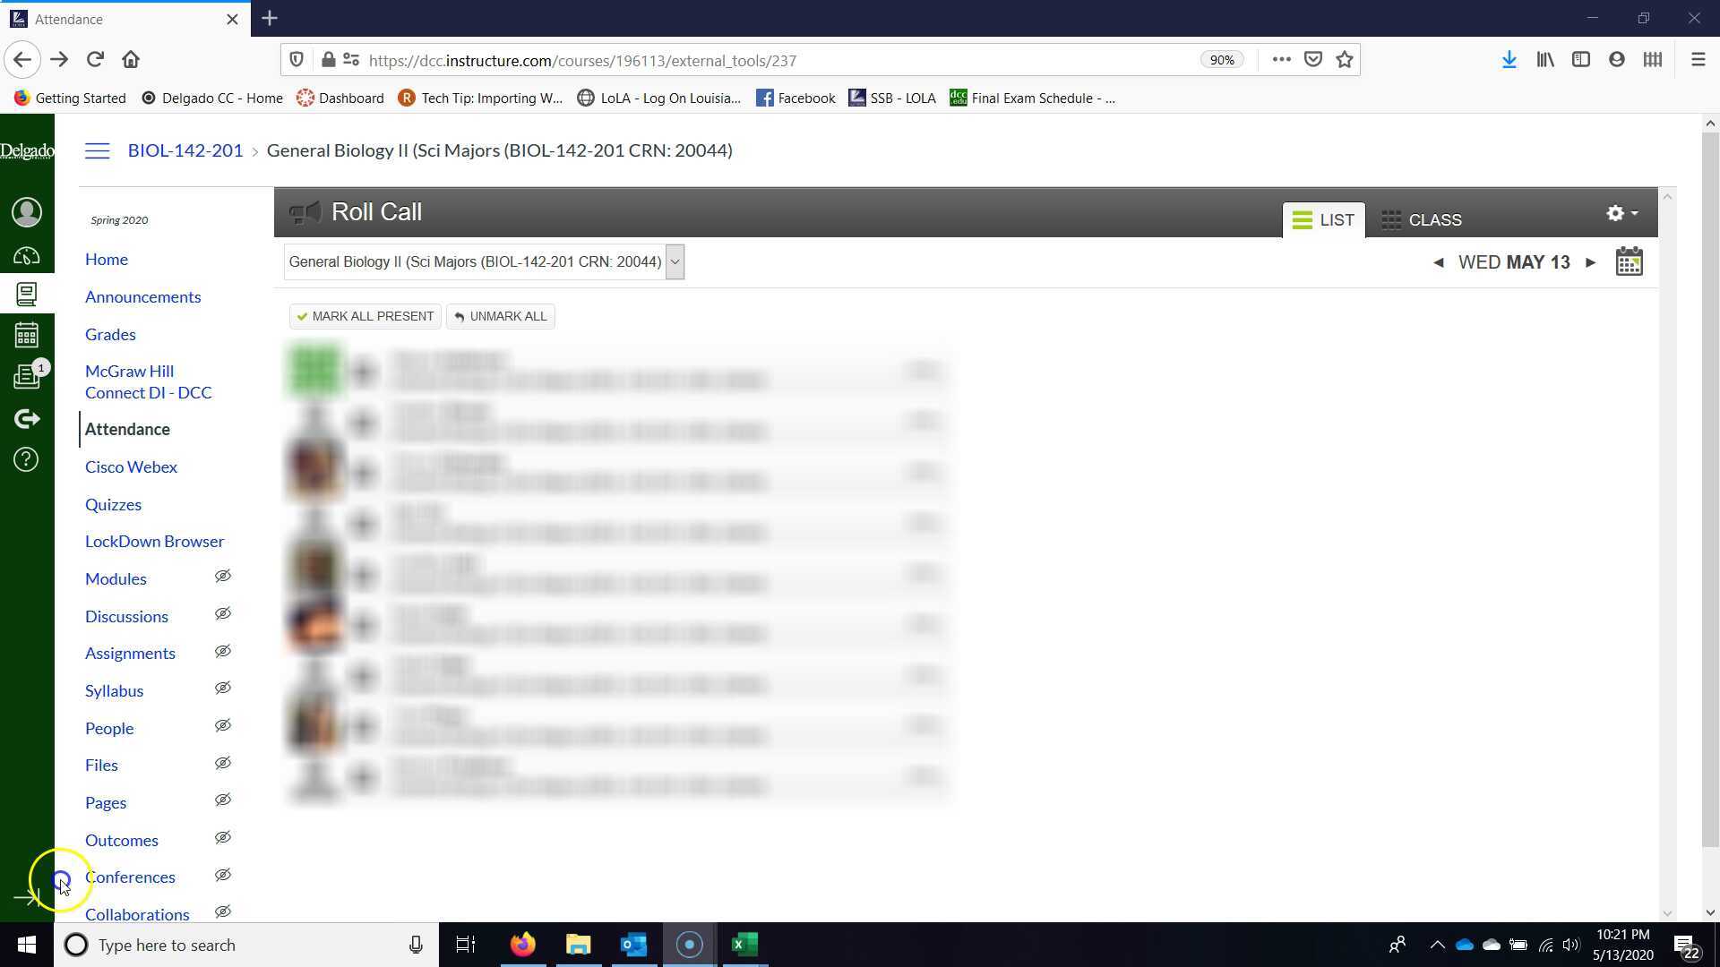Click the tracking protection shield icon
1720x967 pixels.
tap(297, 59)
